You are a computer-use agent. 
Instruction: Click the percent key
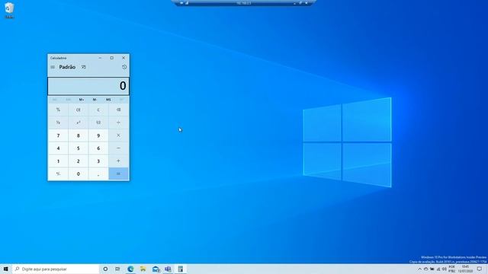(x=58, y=110)
